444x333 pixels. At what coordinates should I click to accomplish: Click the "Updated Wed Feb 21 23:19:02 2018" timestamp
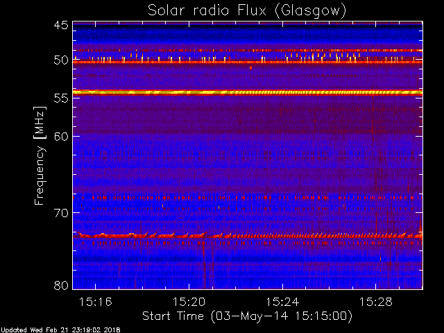pyautogui.click(x=60, y=330)
